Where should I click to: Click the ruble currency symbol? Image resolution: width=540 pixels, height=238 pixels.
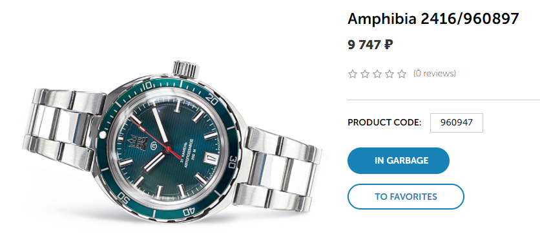[388, 45]
